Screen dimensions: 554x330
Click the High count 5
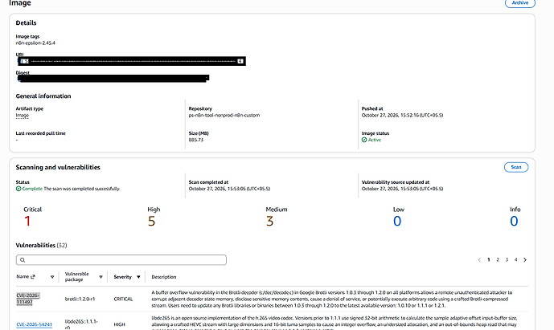[x=152, y=222]
